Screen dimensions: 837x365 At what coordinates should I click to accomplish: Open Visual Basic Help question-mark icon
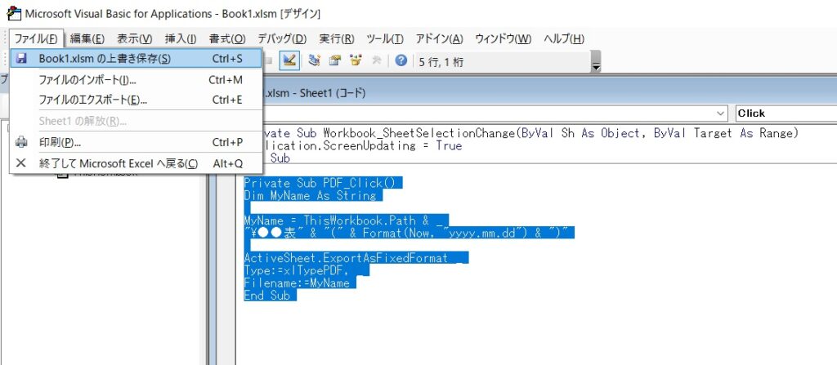click(401, 60)
